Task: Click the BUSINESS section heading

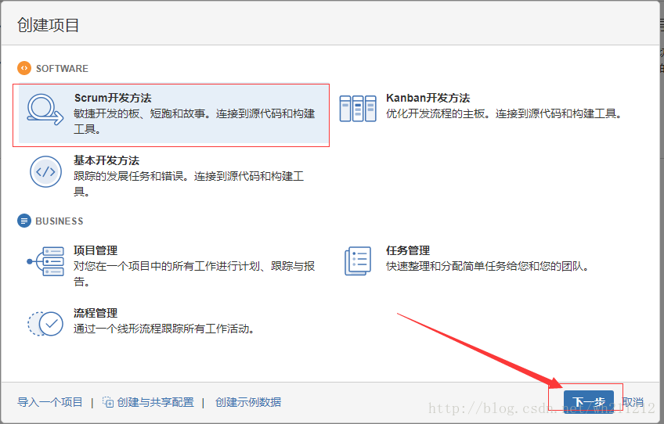Action: coord(60,221)
